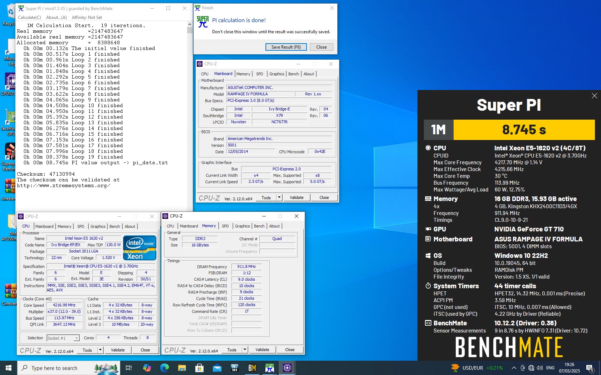Open the SPD tab in Mainboard CPU-Z window
The width and height of the screenshot is (601, 375).
tap(260, 74)
